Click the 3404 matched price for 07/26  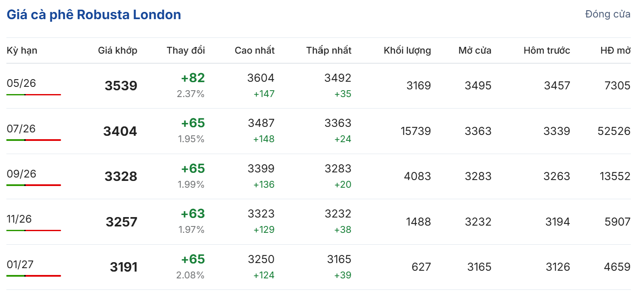pyautogui.click(x=120, y=131)
